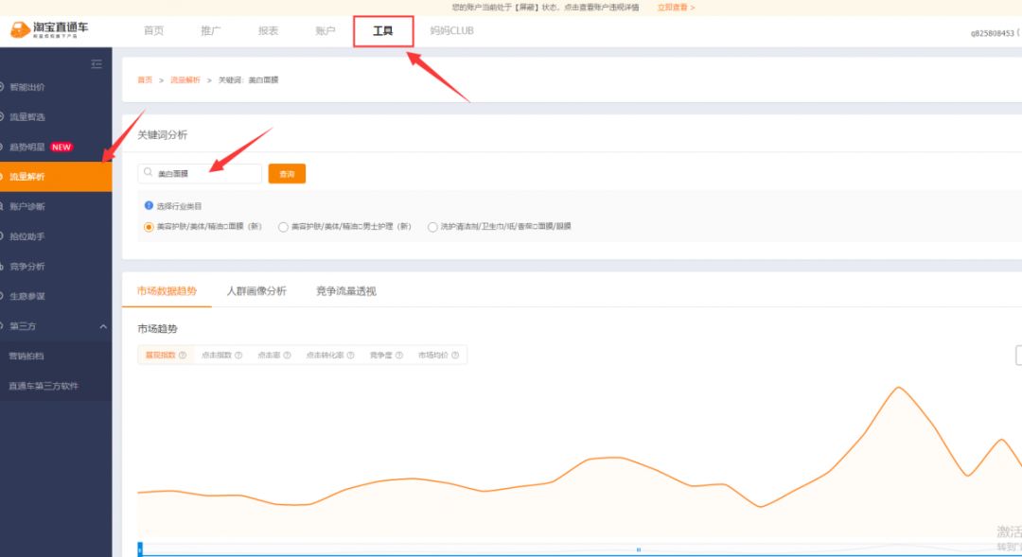Open the 立即查看 link in top notice
This screenshot has height=557, width=1022.
[x=676, y=7]
